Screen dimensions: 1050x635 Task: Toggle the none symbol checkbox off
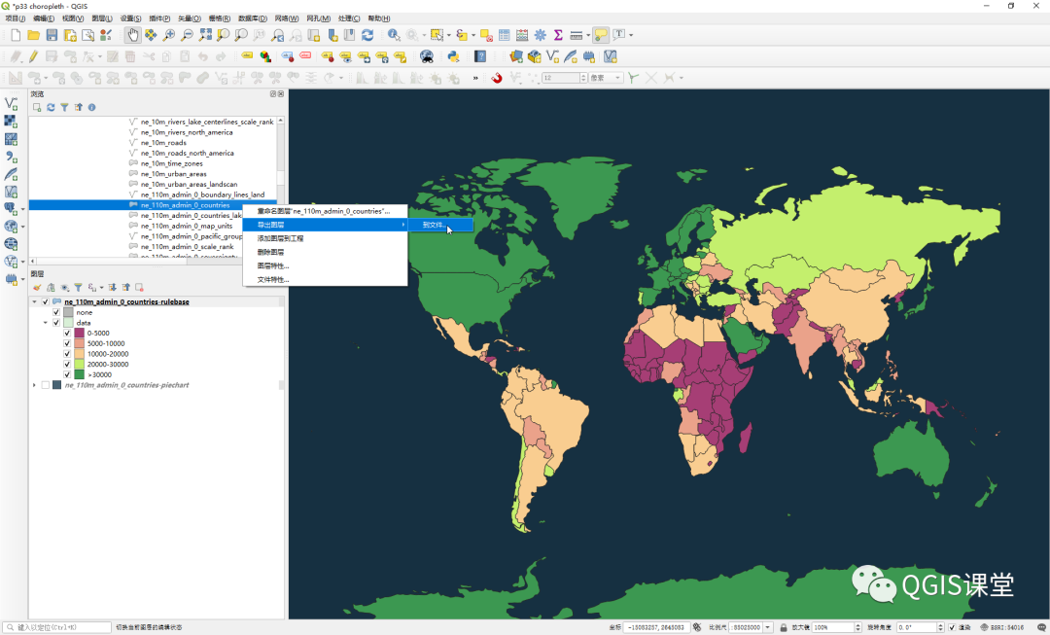tap(55, 312)
